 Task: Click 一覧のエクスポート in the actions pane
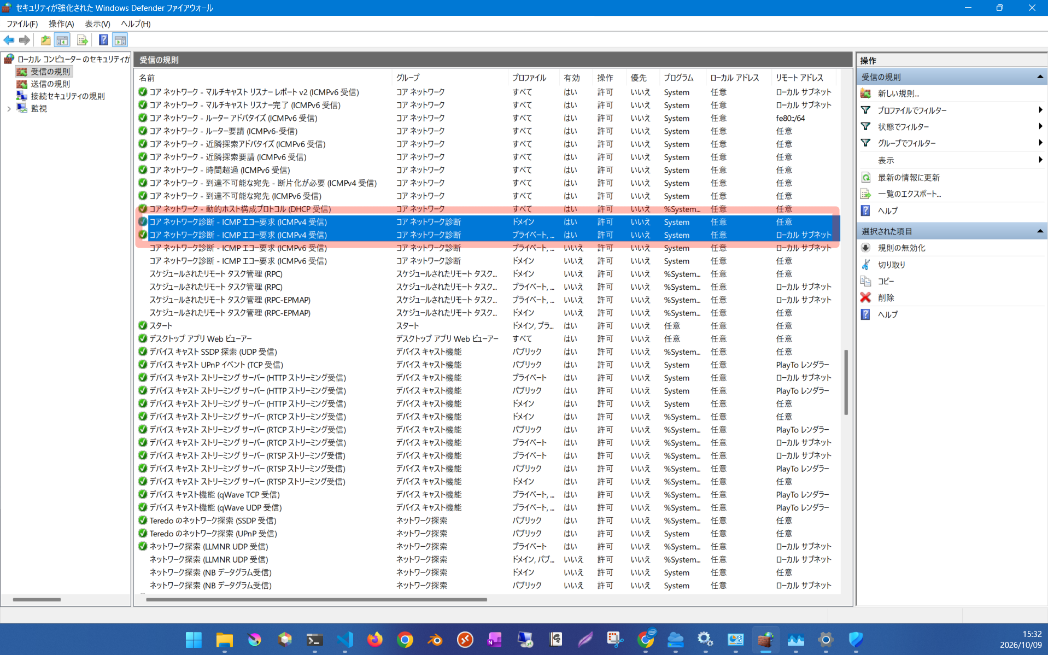909,194
